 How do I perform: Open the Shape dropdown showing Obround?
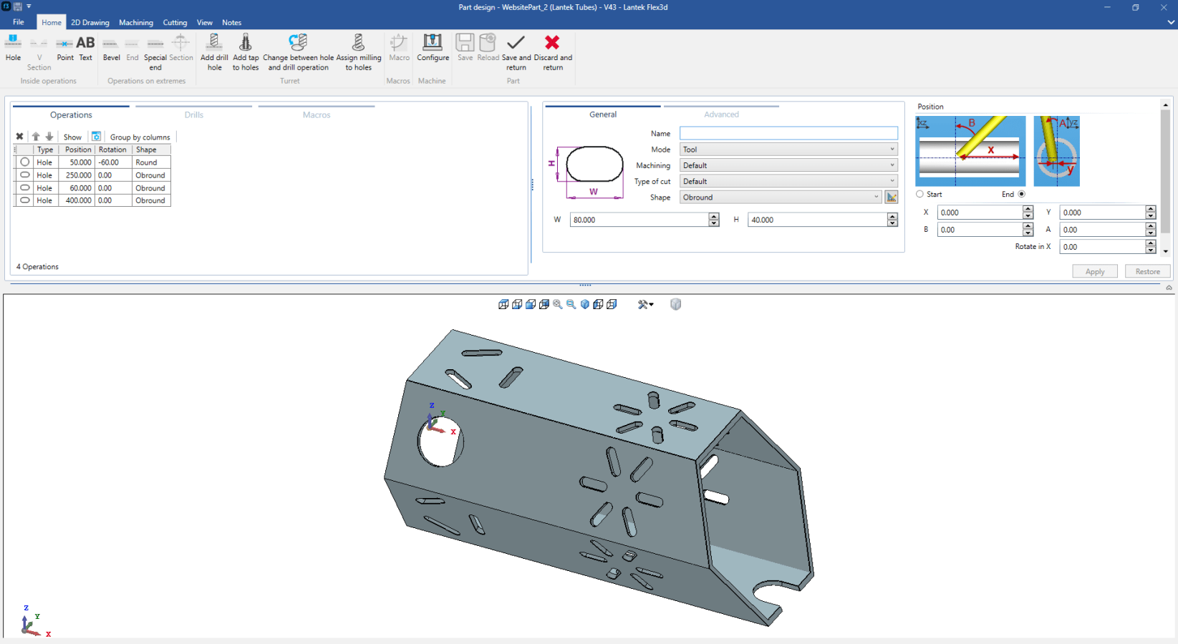coord(781,197)
